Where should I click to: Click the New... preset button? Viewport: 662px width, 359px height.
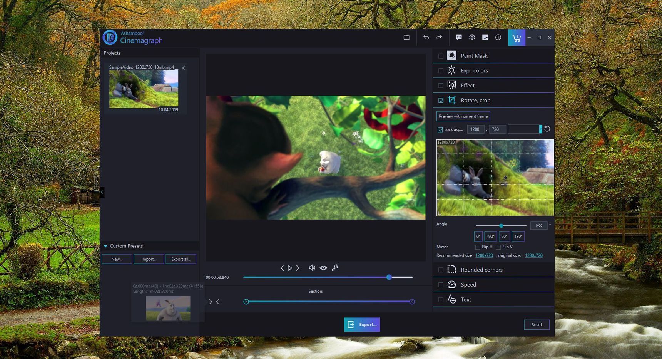[x=117, y=259]
